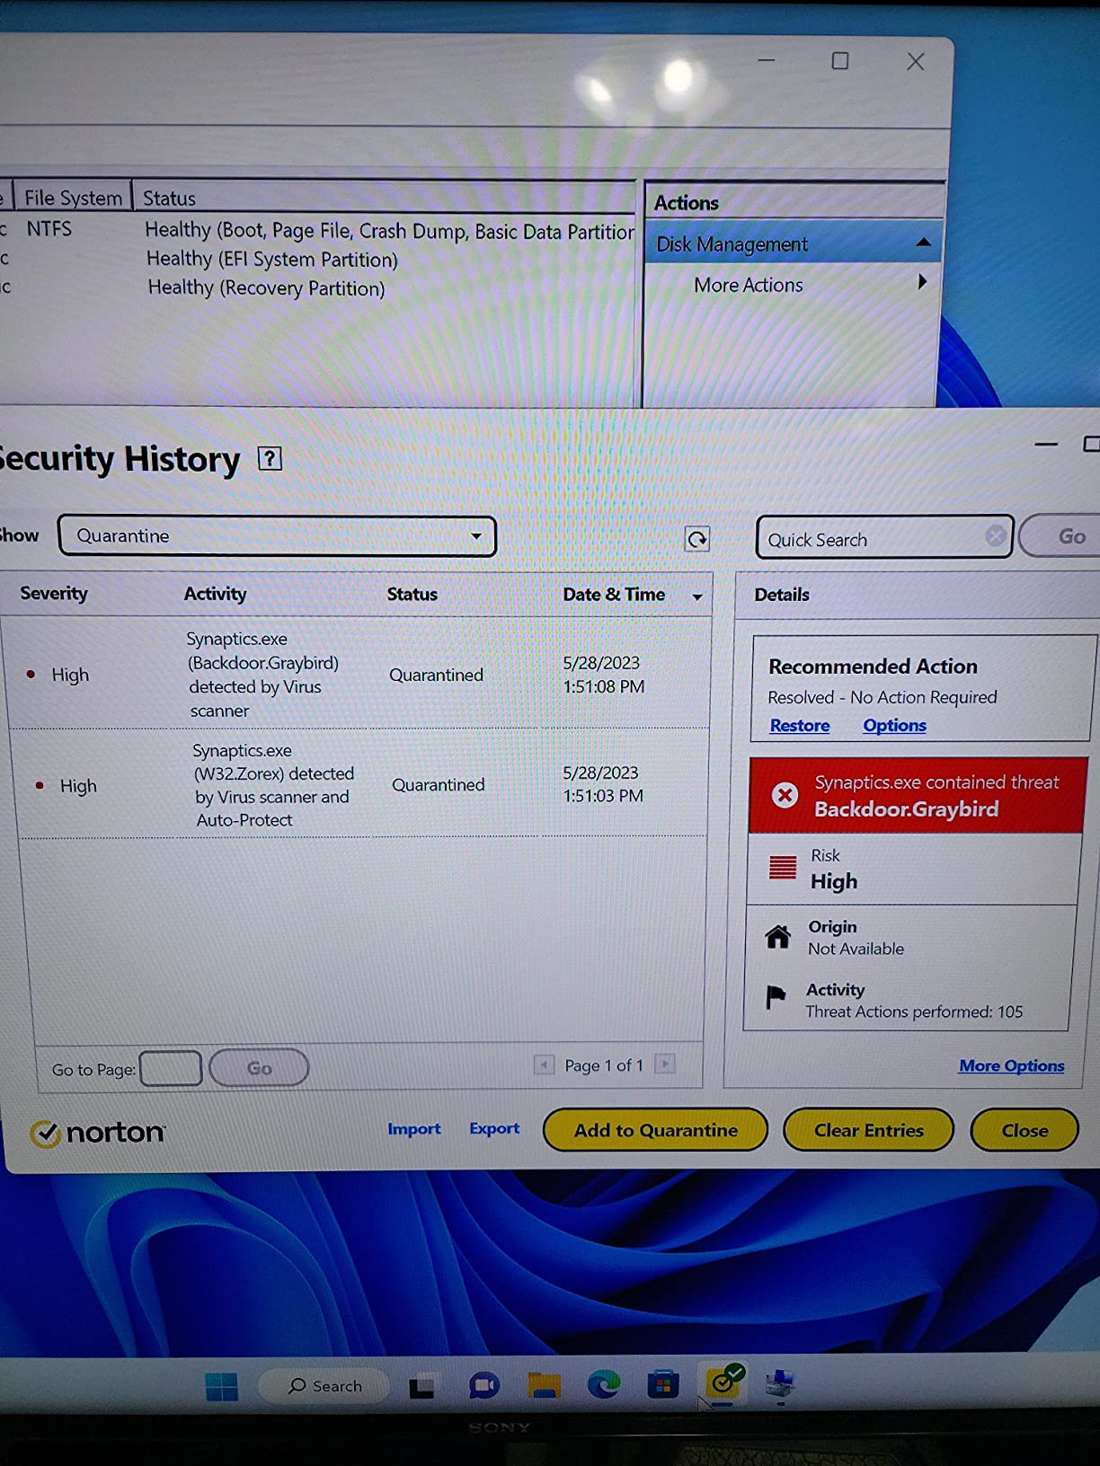Click the Status column header in Security History
1100x1466 pixels.
[x=412, y=594]
